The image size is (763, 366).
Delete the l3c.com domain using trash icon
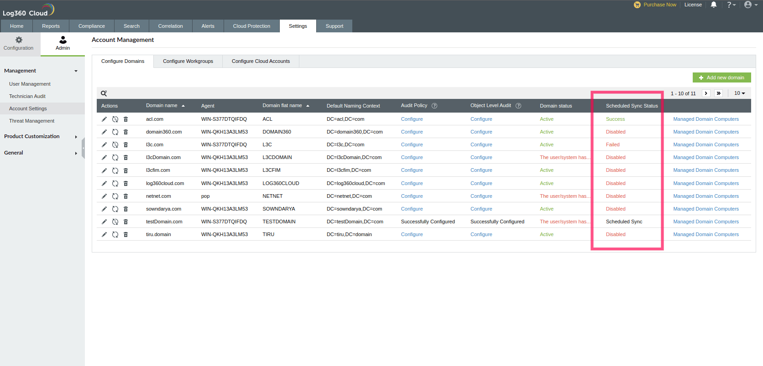(x=125, y=145)
